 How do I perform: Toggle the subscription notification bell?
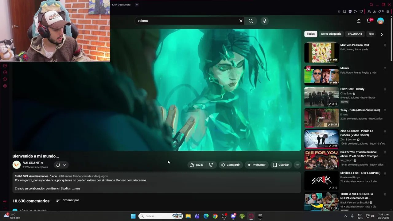pyautogui.click(x=58, y=165)
